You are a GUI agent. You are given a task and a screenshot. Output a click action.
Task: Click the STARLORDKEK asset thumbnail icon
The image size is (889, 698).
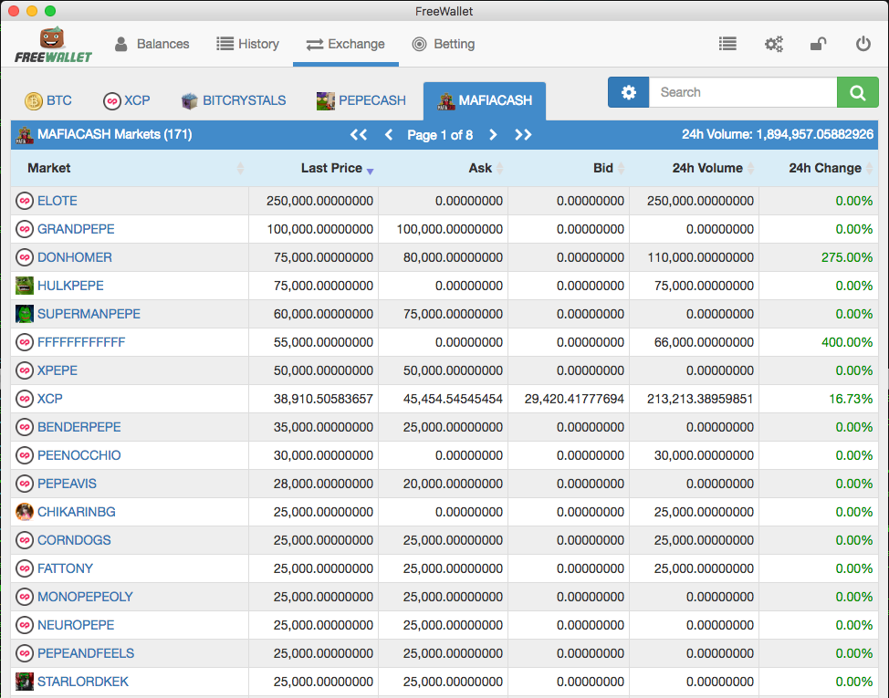tap(25, 682)
